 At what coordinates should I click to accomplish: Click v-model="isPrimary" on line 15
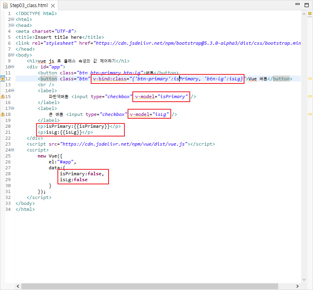pos(161,97)
